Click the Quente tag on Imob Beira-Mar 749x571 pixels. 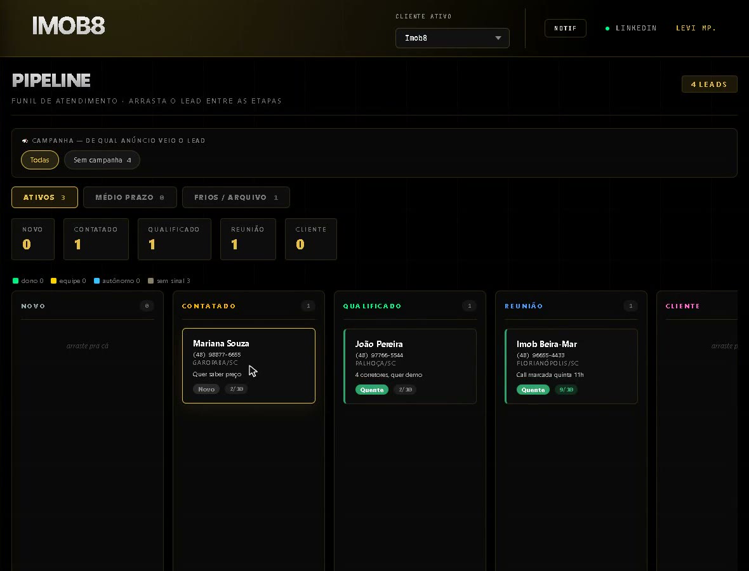click(x=533, y=390)
